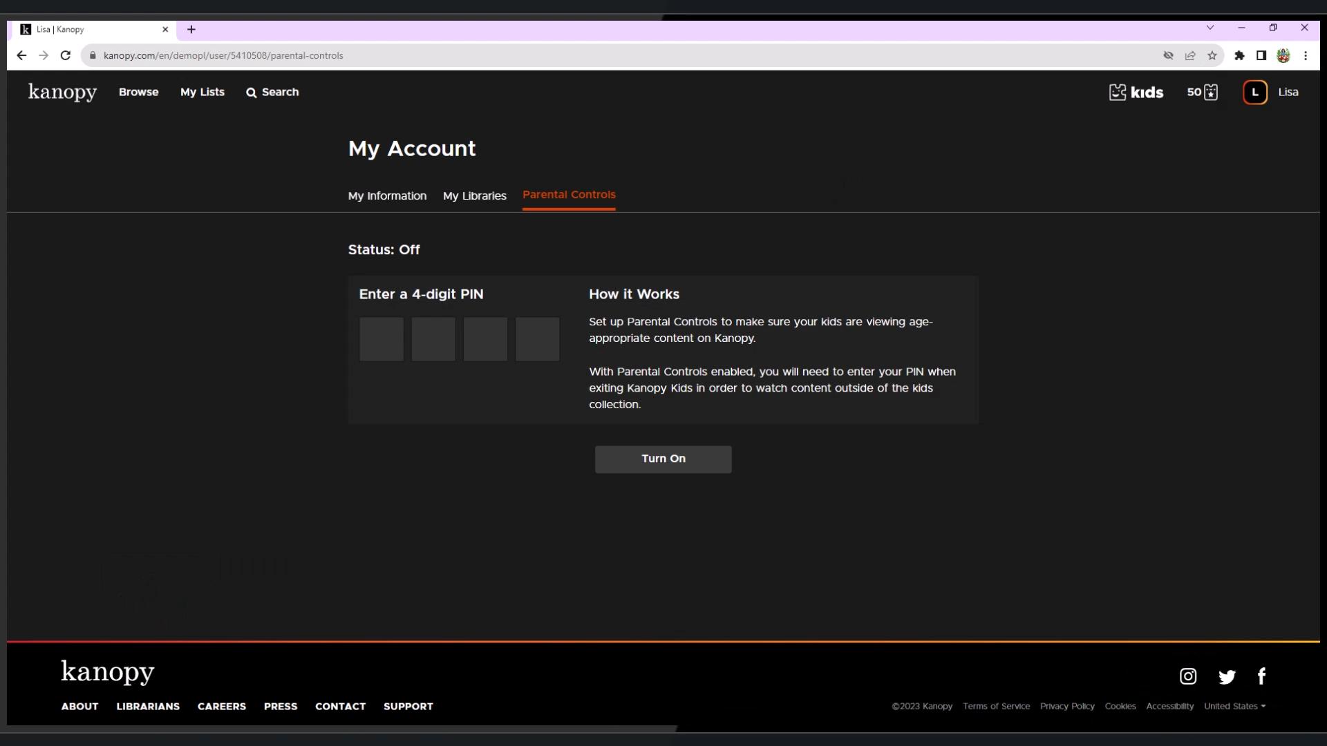Click the Support link in footer
This screenshot has height=746, width=1327.
click(408, 706)
